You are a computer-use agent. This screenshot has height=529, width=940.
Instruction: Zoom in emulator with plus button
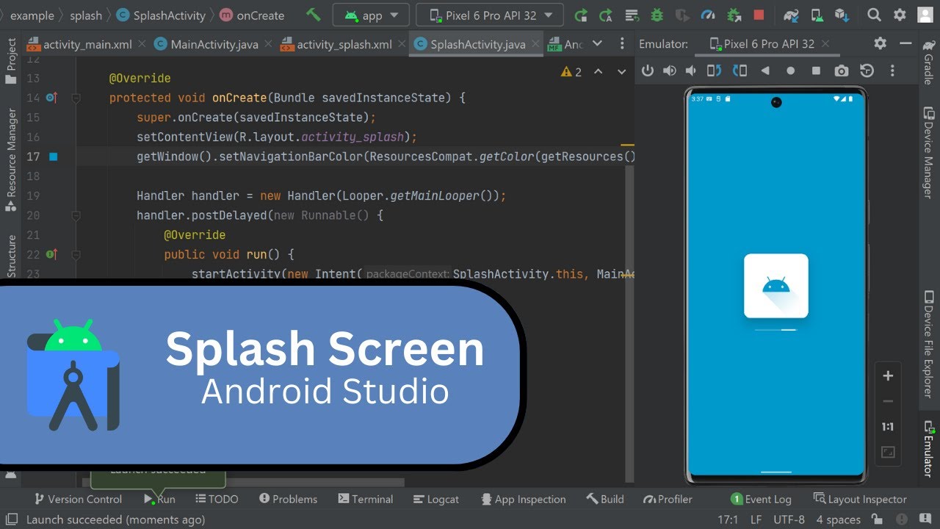(888, 376)
